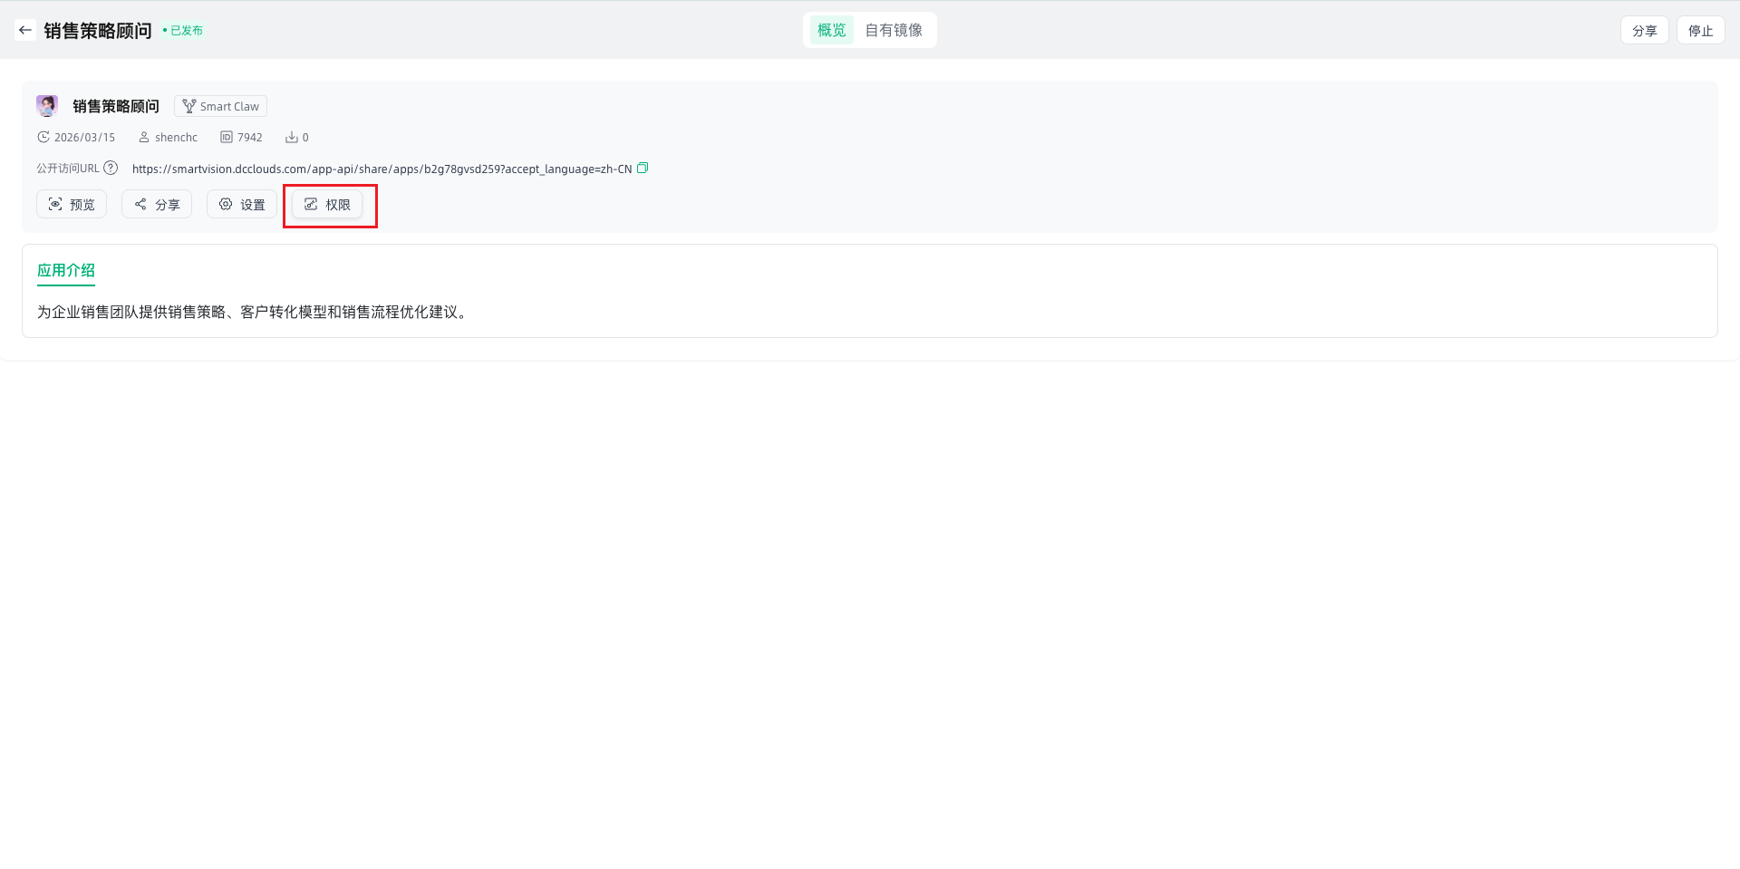Click the 已发布 status badge
The height and width of the screenshot is (869, 1740).
click(186, 31)
